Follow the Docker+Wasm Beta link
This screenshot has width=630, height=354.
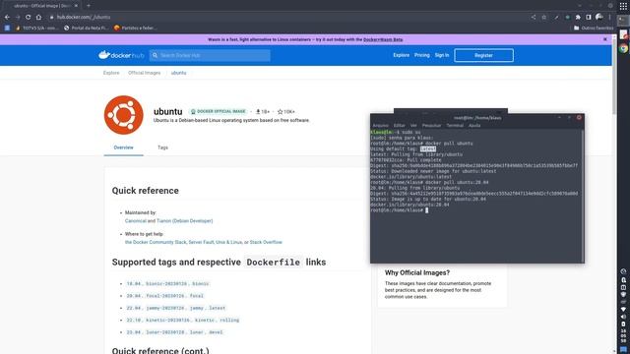pyautogui.click(x=383, y=39)
